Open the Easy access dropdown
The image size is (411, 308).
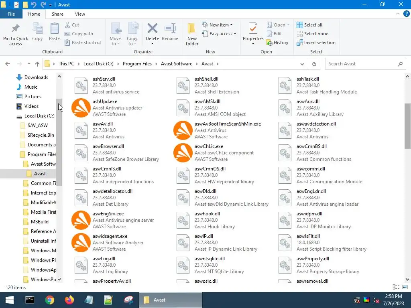point(219,34)
